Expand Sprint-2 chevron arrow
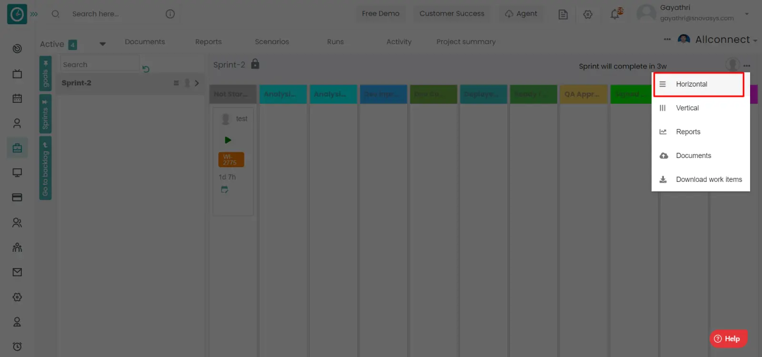The width and height of the screenshot is (762, 357). (197, 83)
